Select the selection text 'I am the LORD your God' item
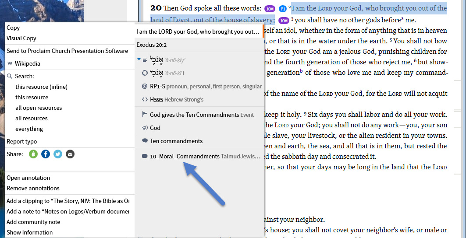The image size is (466, 238). click(x=199, y=31)
